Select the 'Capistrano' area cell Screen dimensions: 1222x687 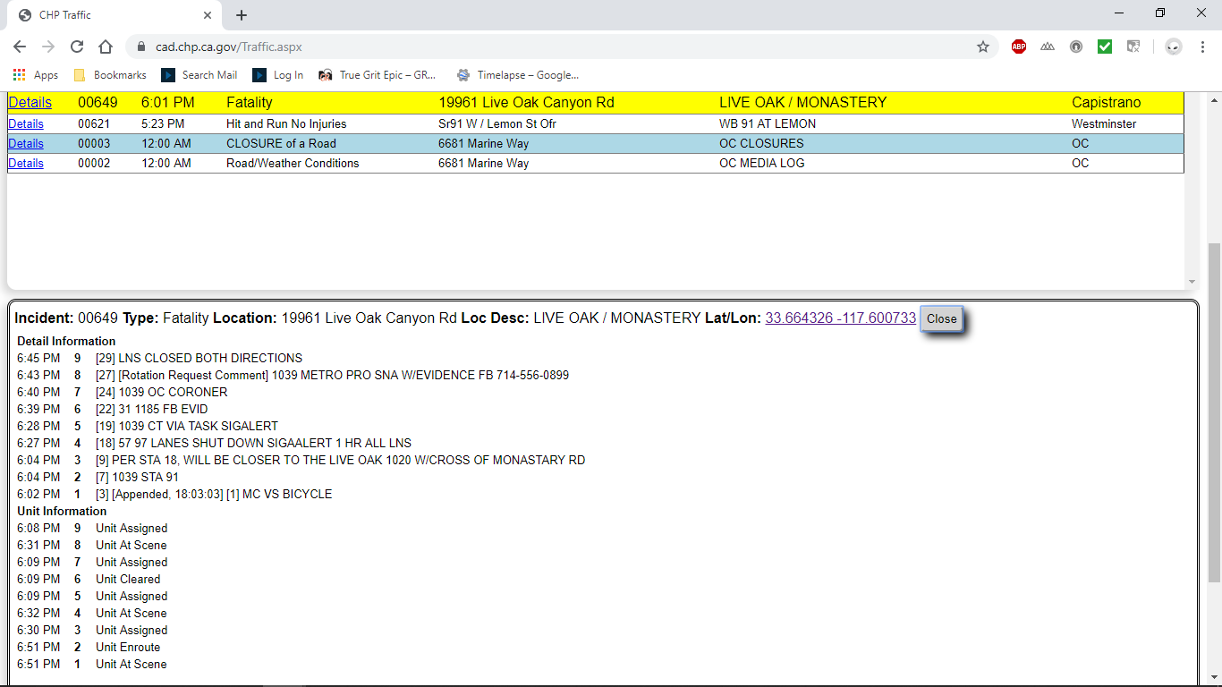click(1107, 102)
